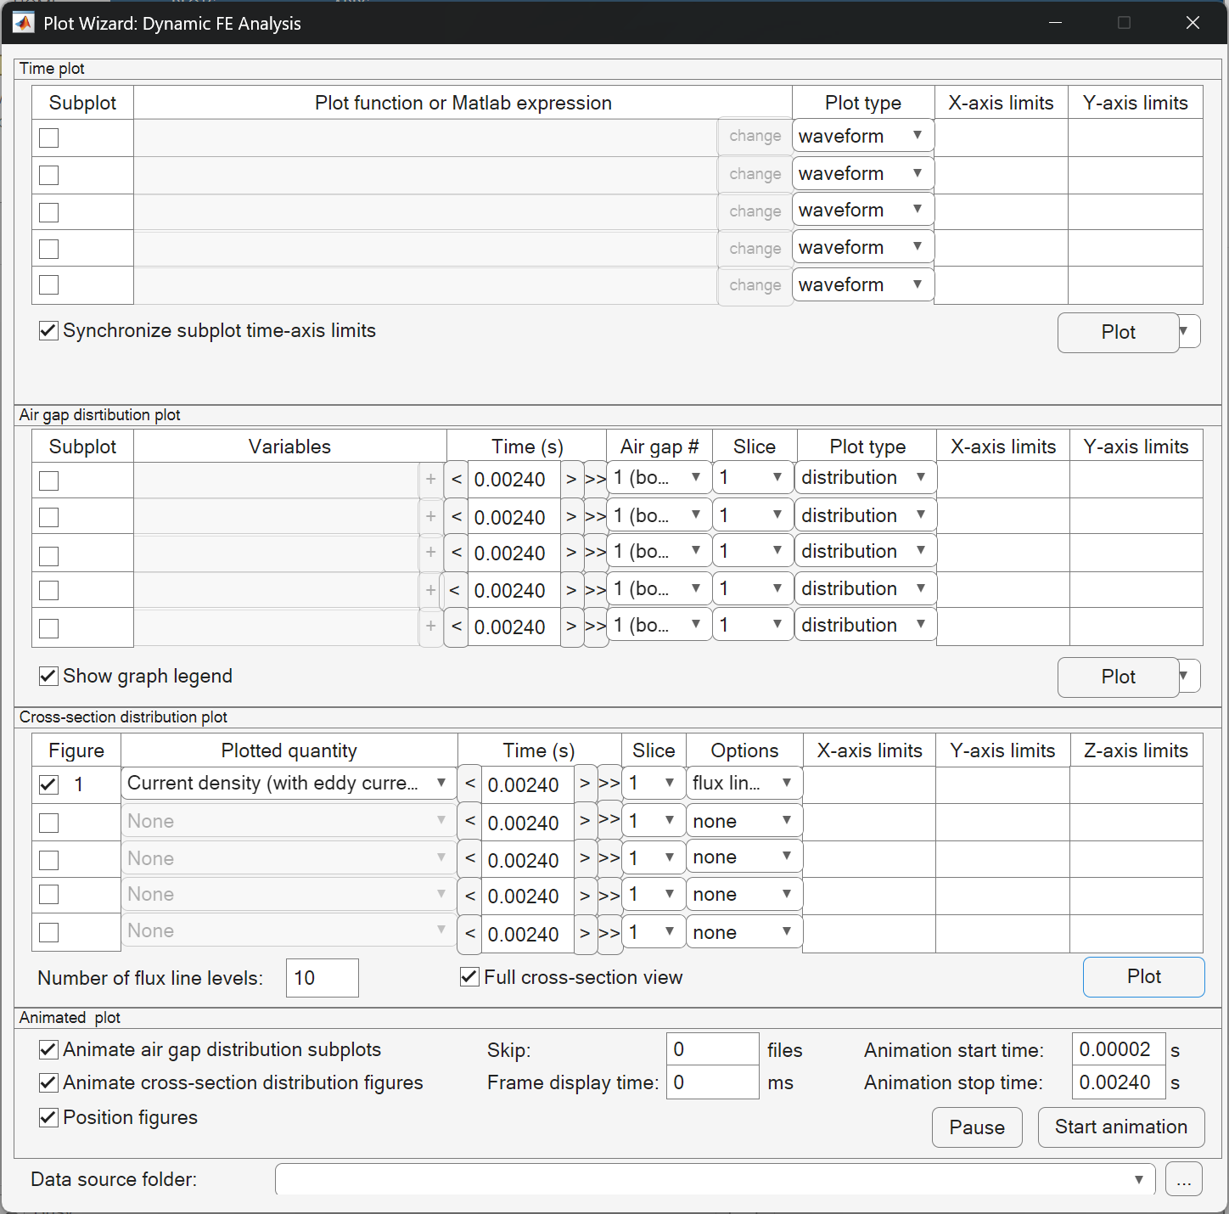Click the Air gap distribution Plot button
The height and width of the screenshot is (1214, 1229).
coord(1118,677)
